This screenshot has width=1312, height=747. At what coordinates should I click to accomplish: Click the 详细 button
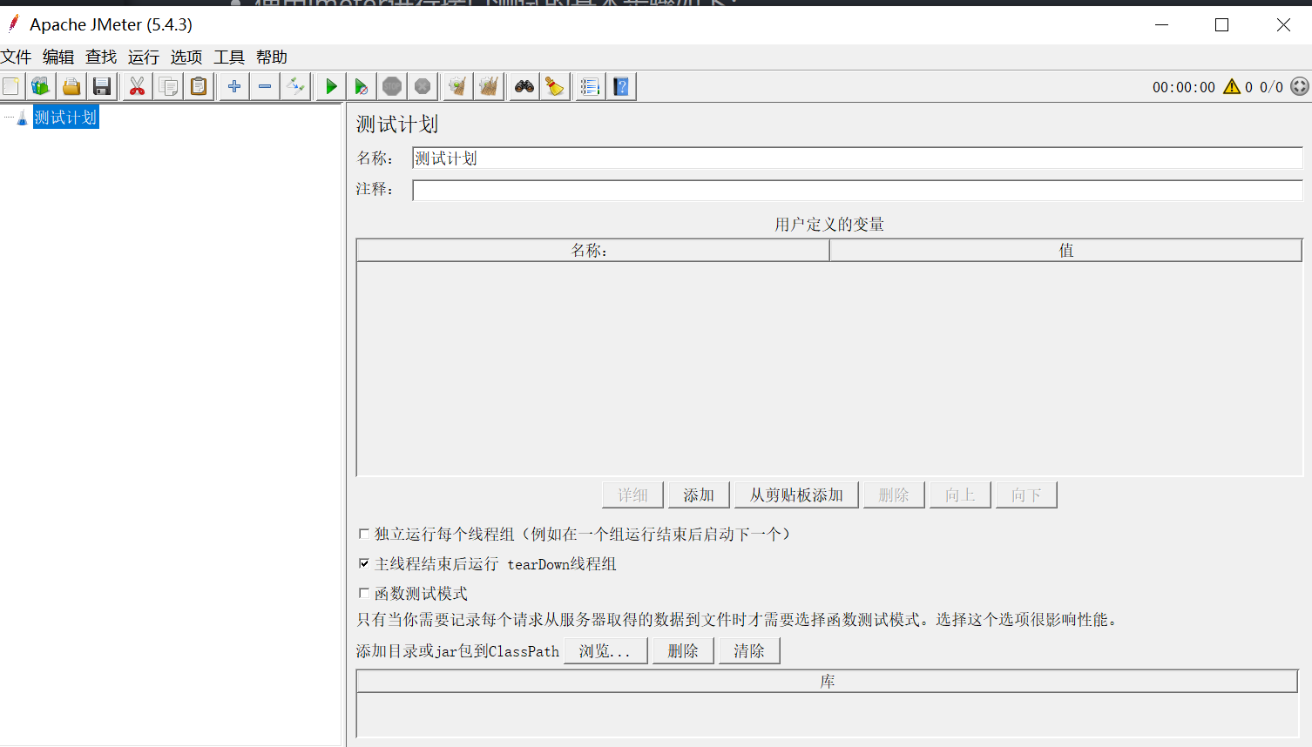(x=632, y=495)
